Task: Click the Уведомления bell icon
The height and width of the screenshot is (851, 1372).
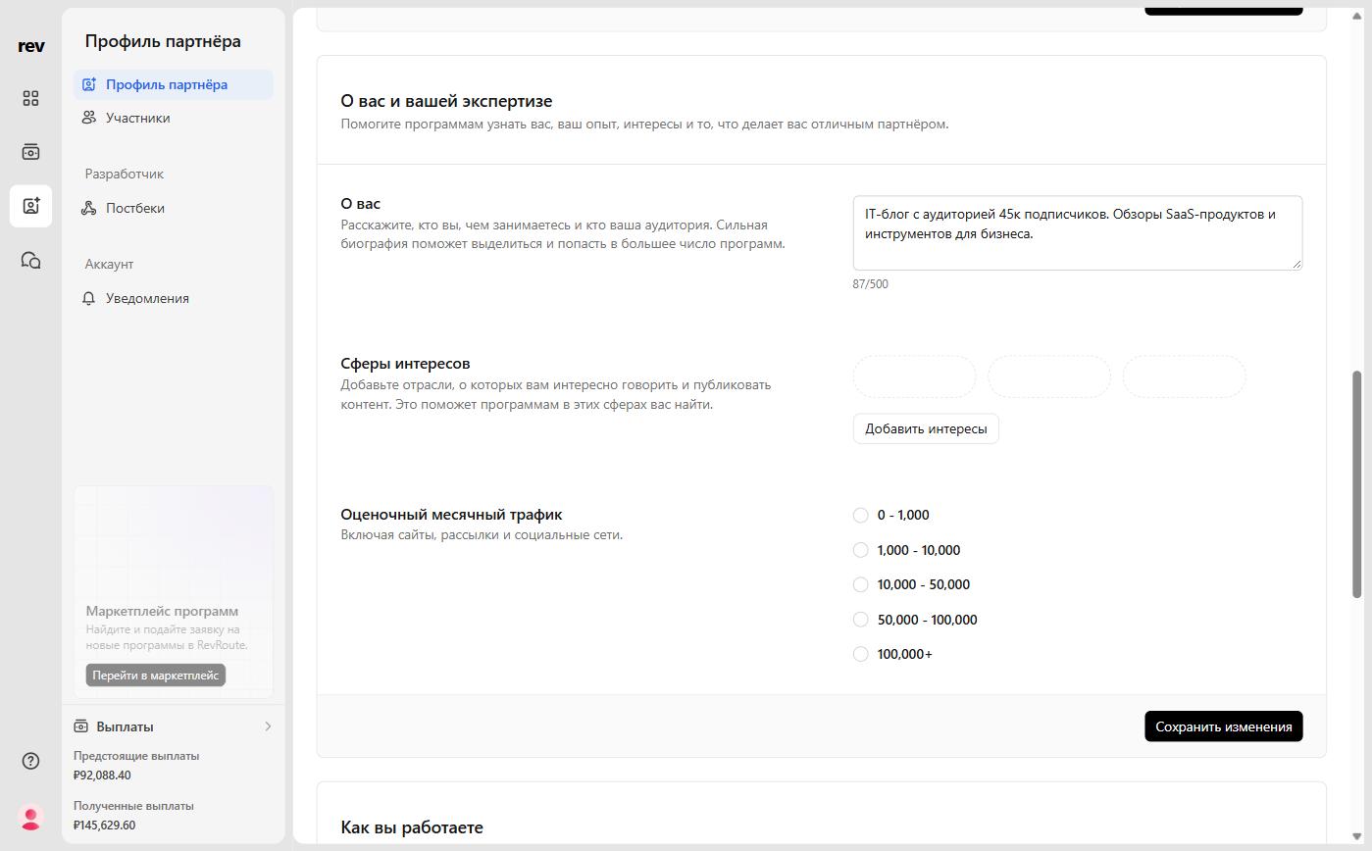Action: (x=89, y=298)
